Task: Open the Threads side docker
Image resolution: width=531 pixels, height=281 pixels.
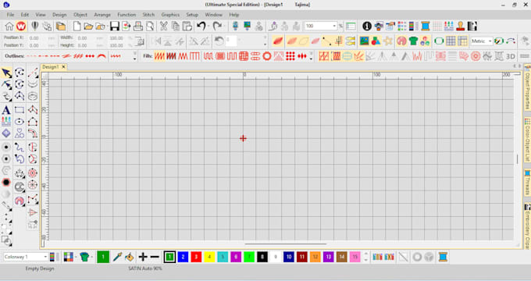Action: (527, 183)
